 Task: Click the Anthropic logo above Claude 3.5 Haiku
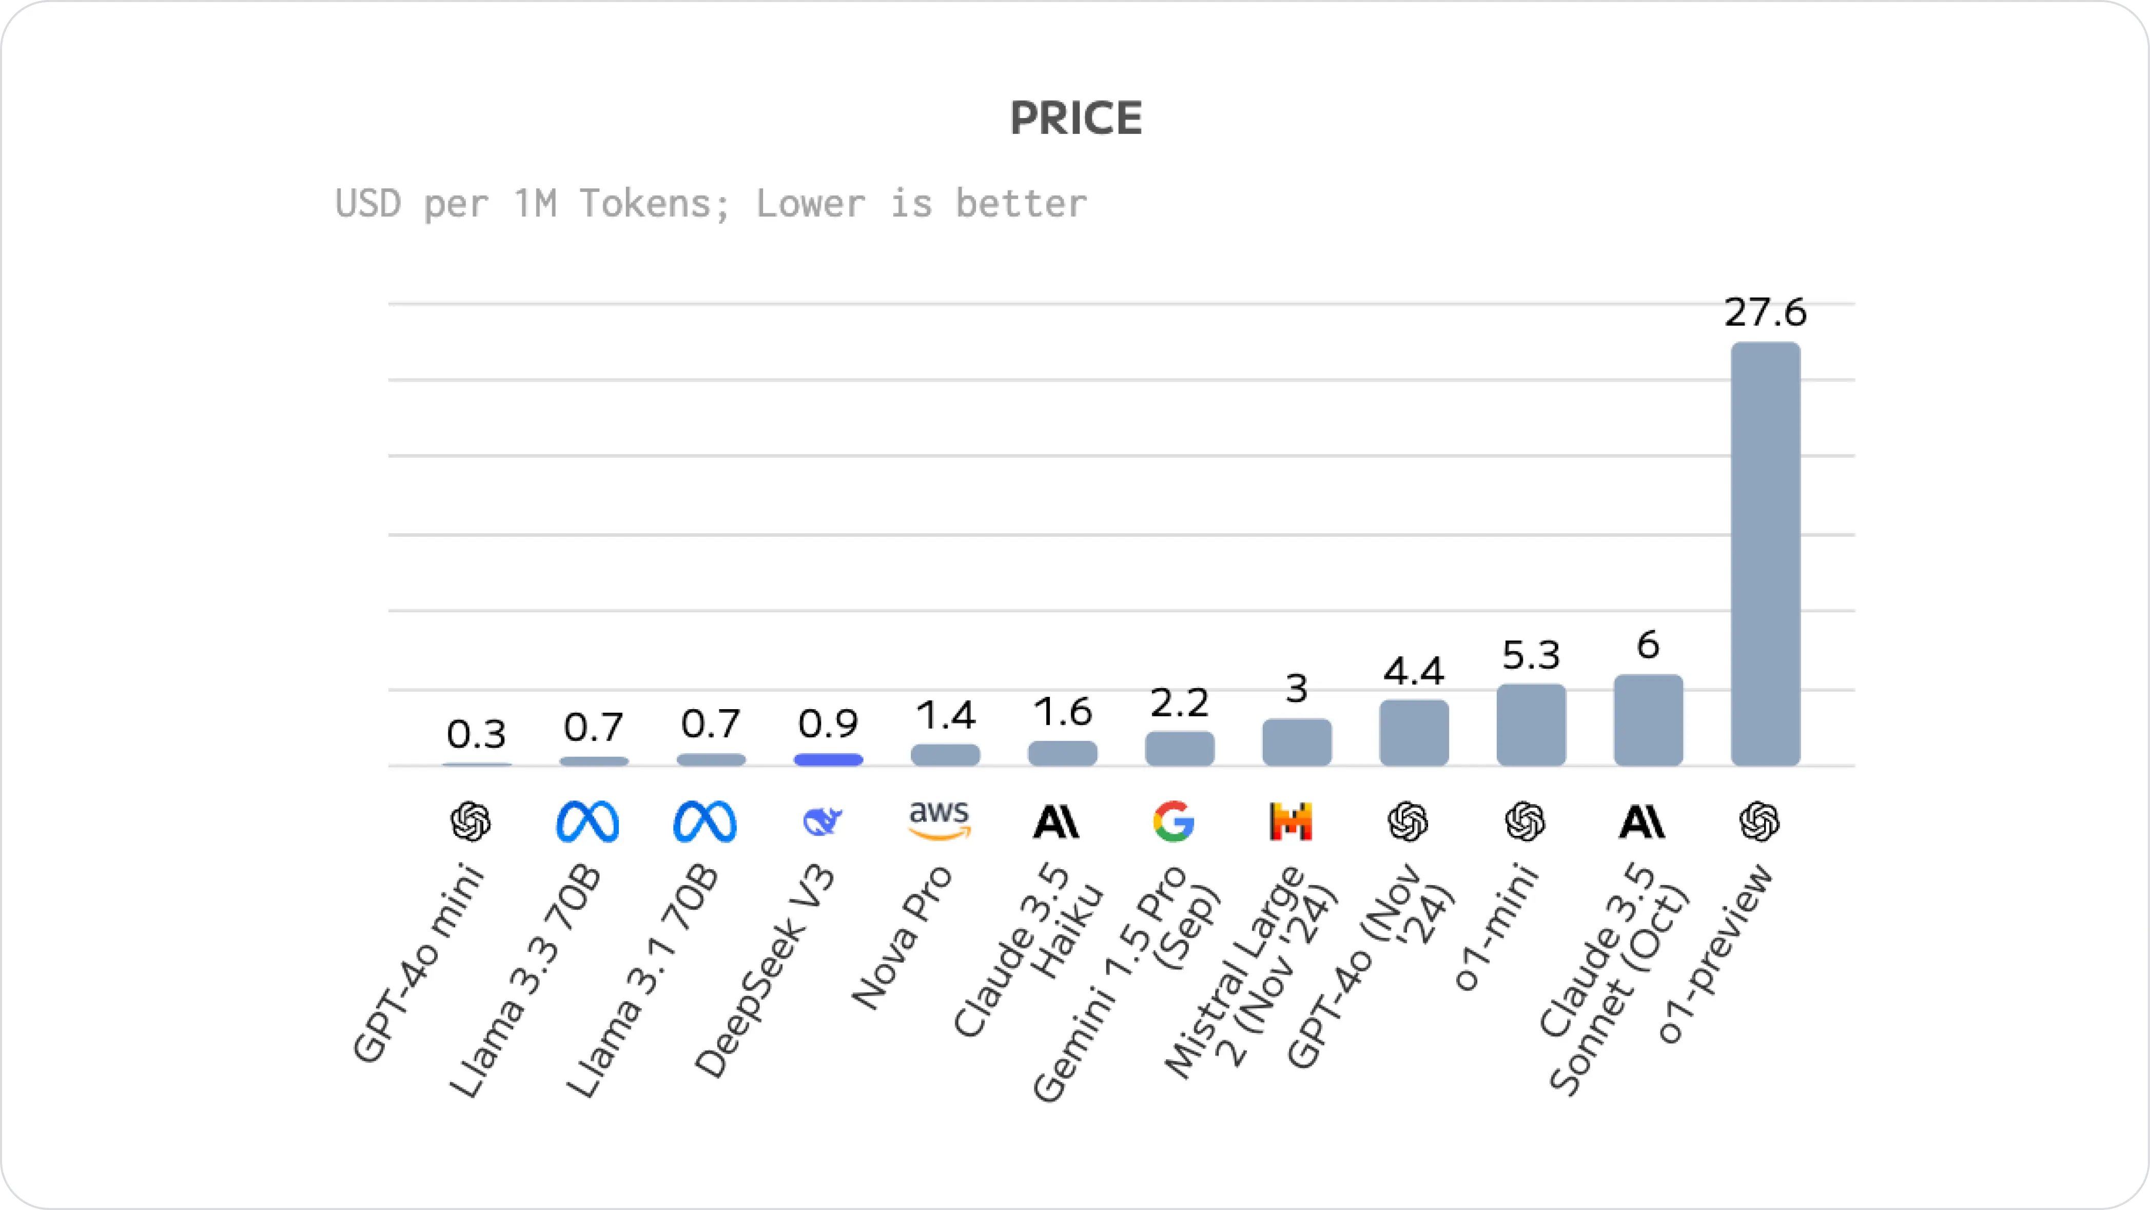tap(1056, 822)
